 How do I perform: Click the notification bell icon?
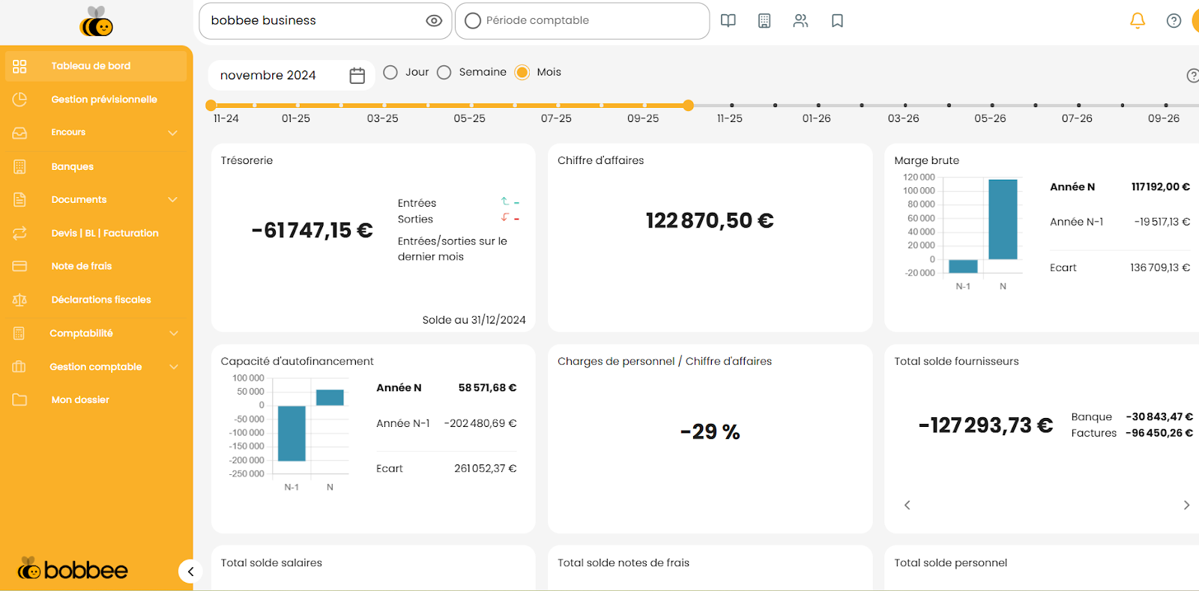click(x=1137, y=21)
